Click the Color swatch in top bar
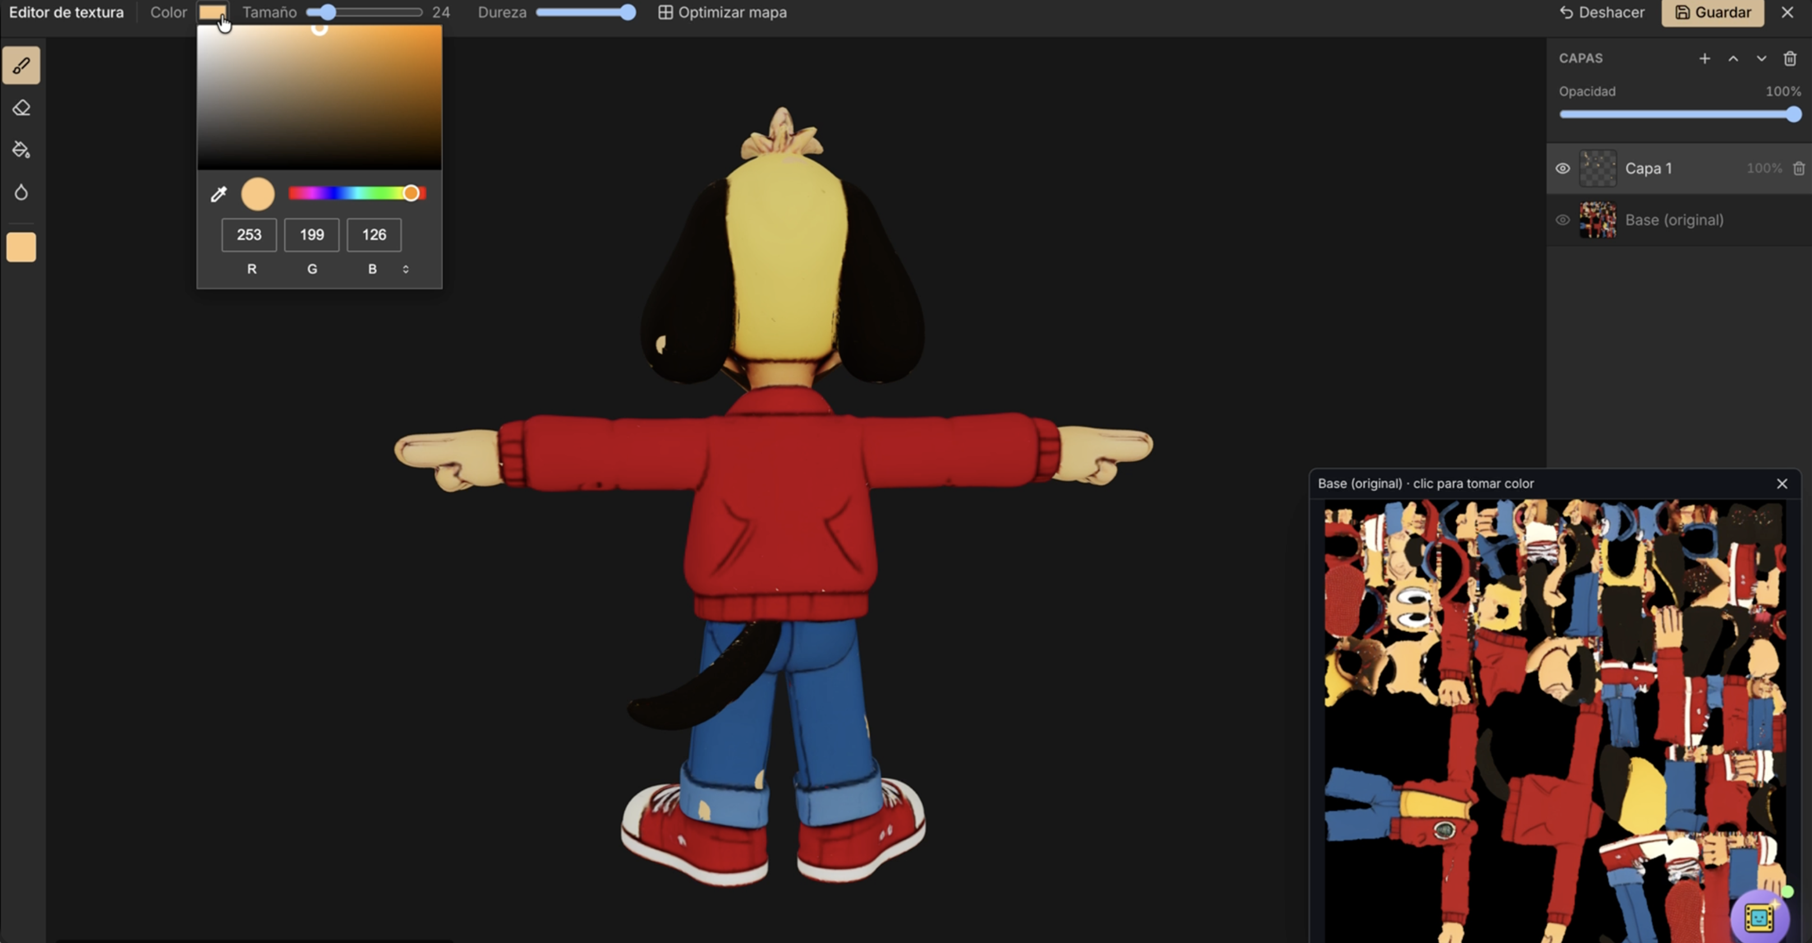The height and width of the screenshot is (943, 1812). [x=213, y=12]
